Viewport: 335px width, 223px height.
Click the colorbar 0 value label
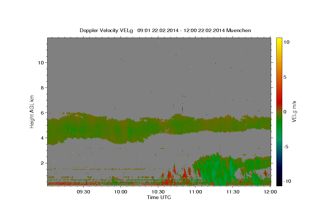(x=285, y=112)
